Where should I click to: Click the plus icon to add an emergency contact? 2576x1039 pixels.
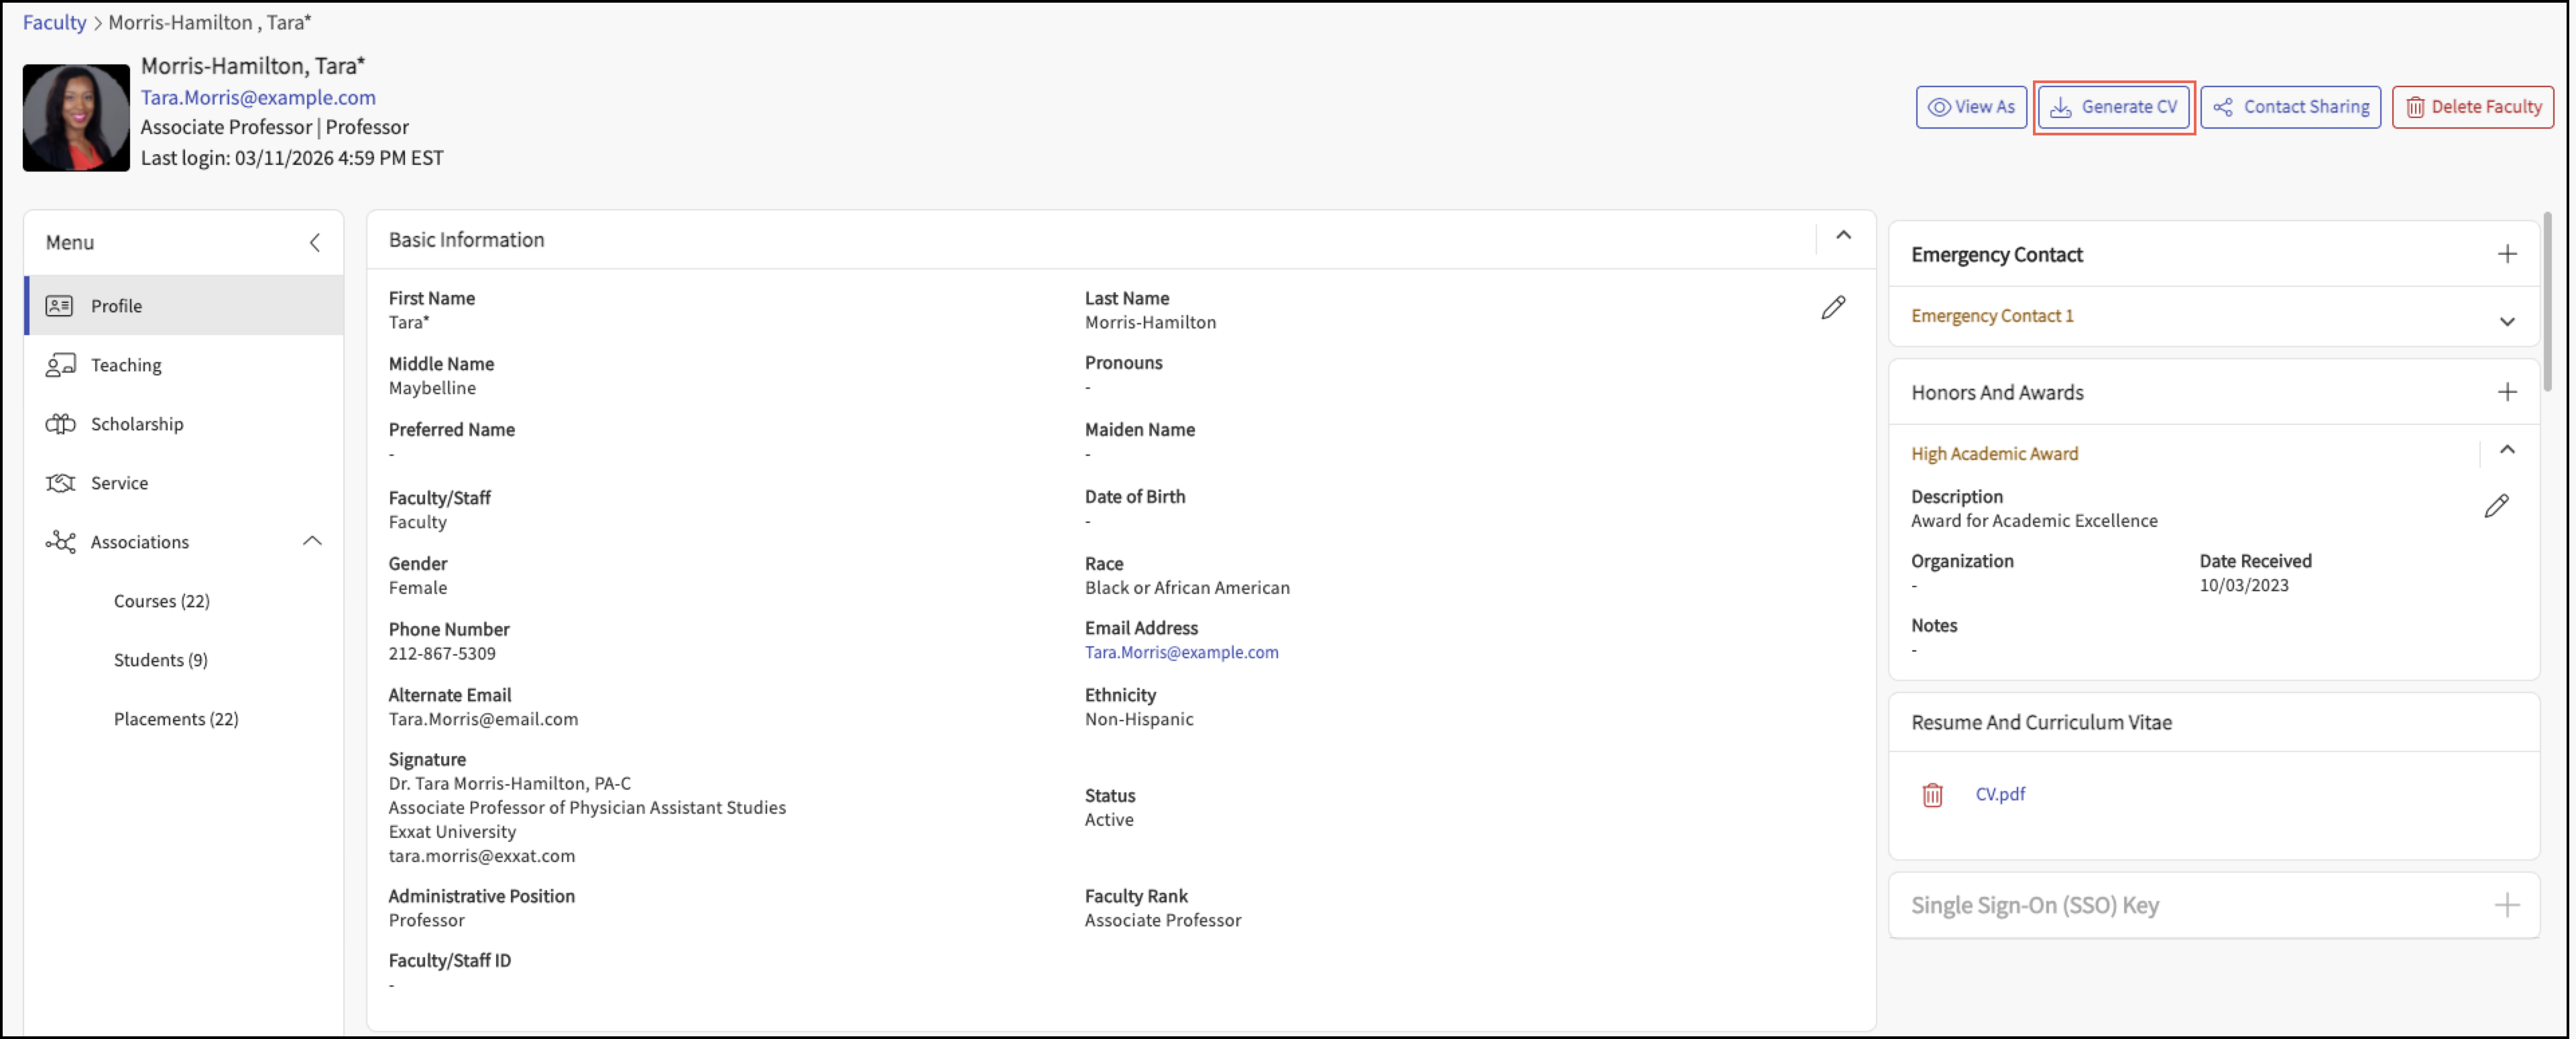2506,254
